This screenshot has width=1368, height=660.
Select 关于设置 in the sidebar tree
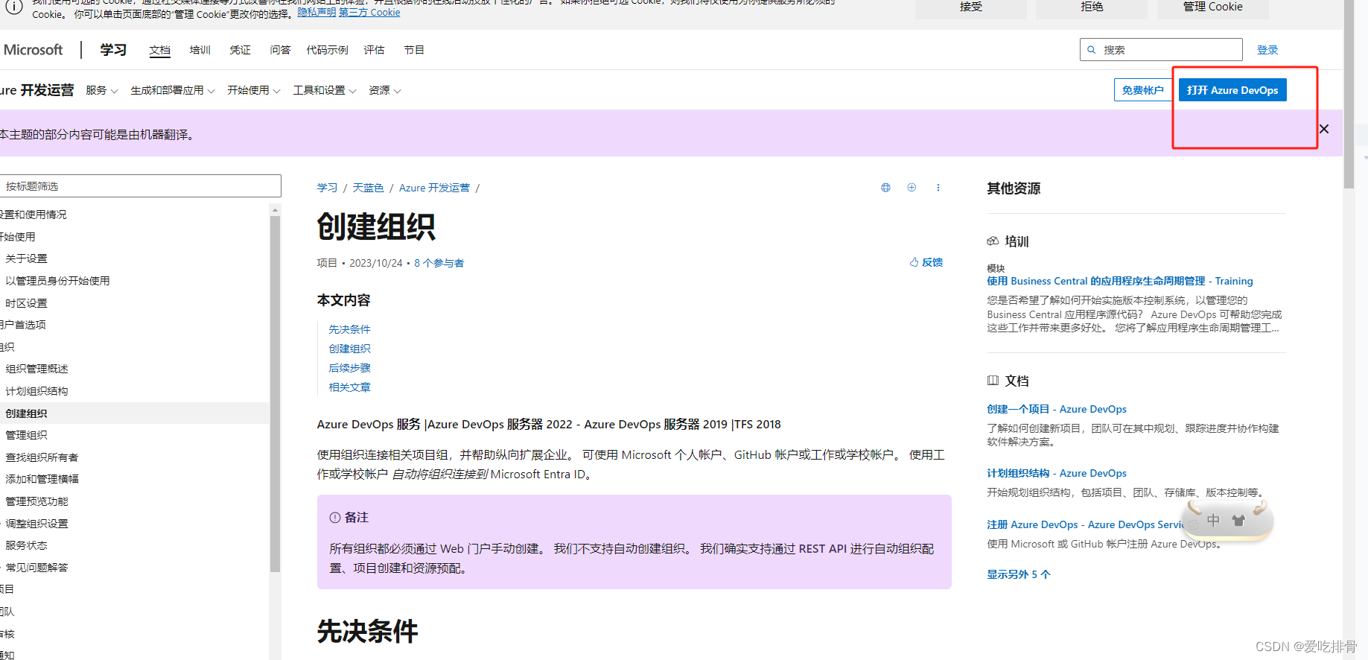[x=26, y=258]
